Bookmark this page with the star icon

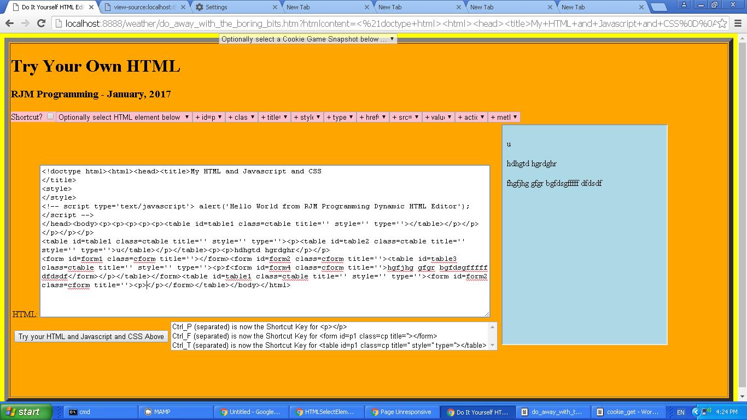[x=722, y=24]
